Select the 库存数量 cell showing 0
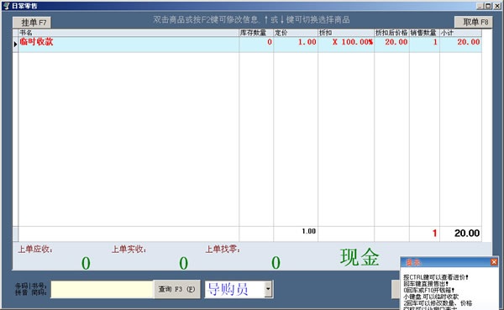504x310 pixels. [256, 45]
